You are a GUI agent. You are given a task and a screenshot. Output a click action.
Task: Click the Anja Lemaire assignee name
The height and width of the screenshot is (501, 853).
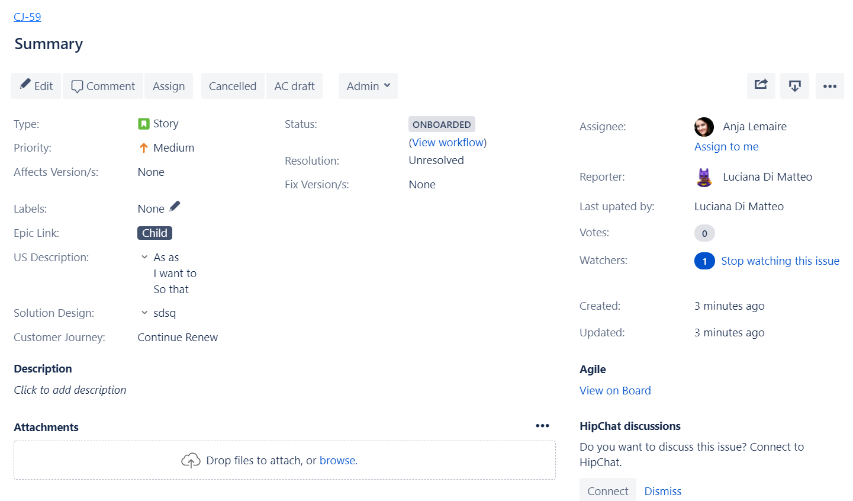755,127
